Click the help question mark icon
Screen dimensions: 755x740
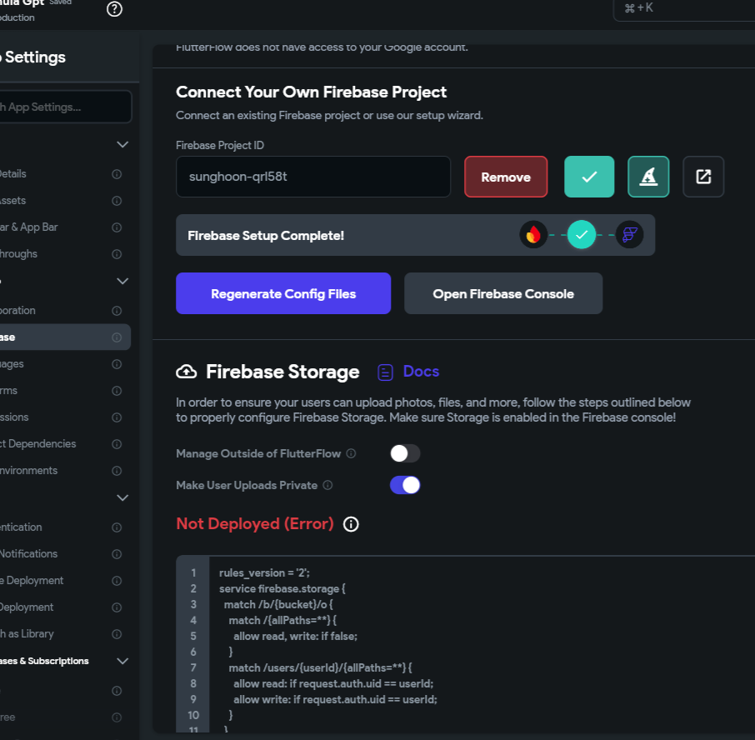point(114,9)
